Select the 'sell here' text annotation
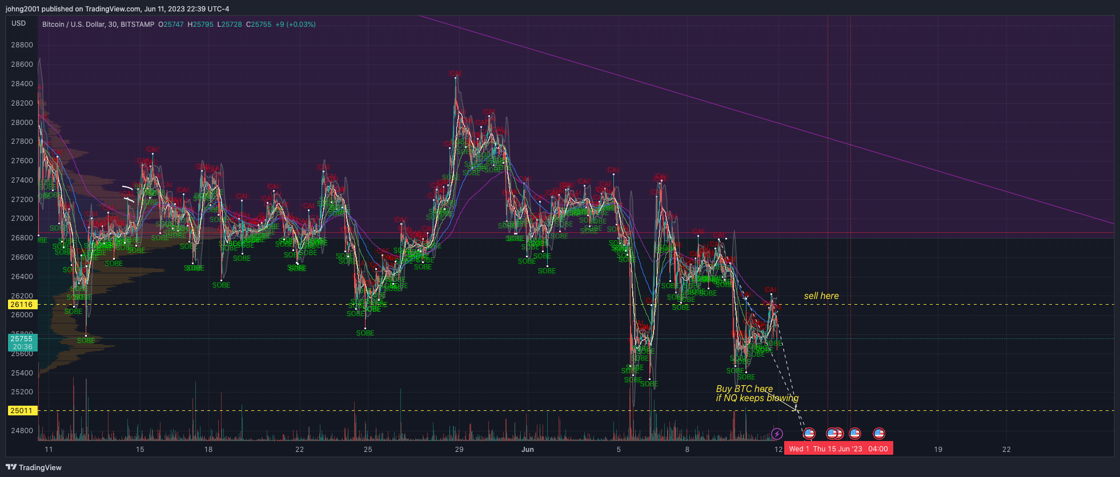Screen dimensions: 1120x477 tap(821, 296)
